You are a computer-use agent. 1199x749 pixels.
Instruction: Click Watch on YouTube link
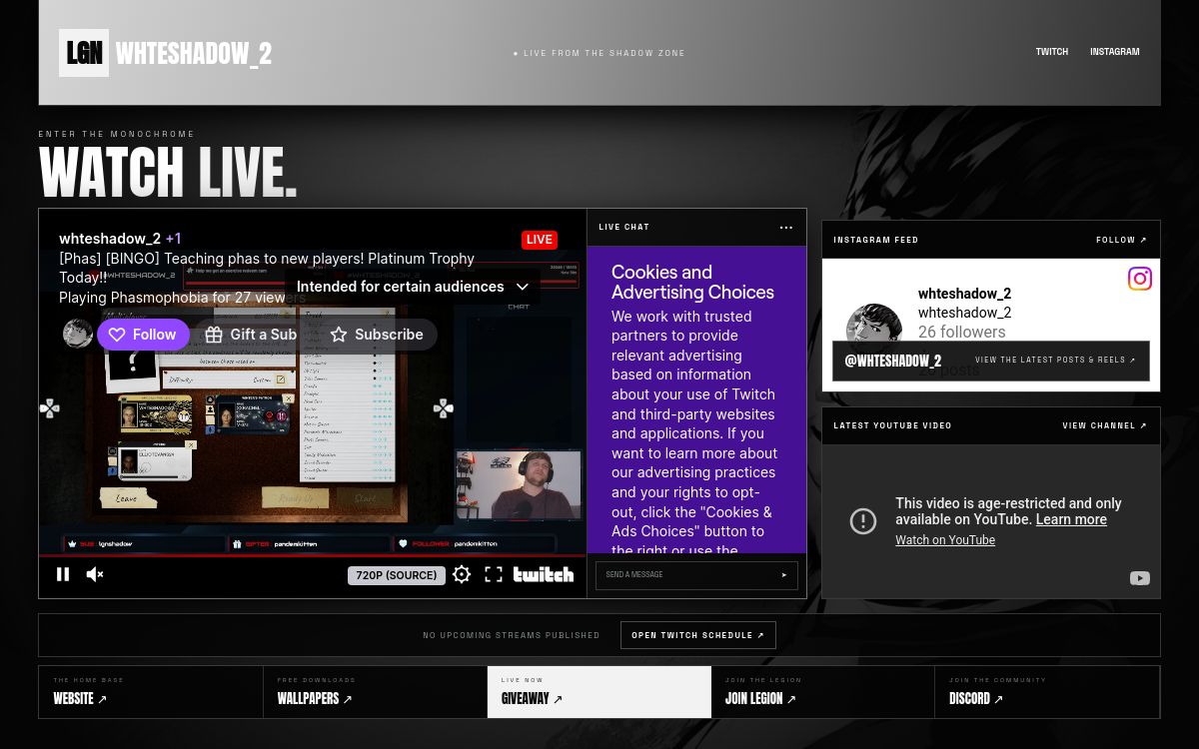pos(945,540)
